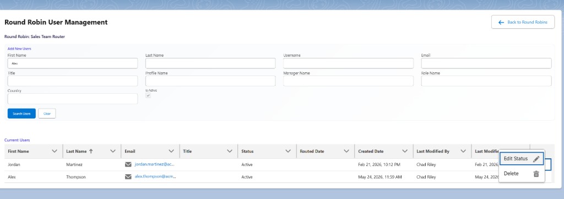This screenshot has height=199, width=564.
Task: Open the Created Date column dropdown chevron
Action: pos(405,151)
